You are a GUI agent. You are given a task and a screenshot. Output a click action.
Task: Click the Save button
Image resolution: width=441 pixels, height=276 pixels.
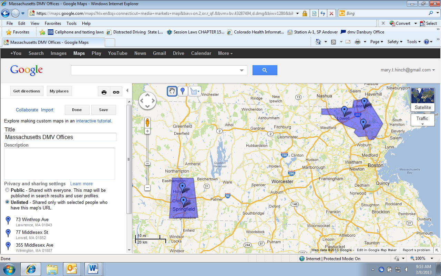tap(103, 110)
